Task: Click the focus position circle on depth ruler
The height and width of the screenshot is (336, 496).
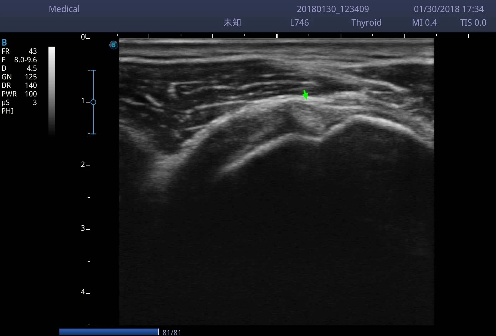Action: [93, 102]
